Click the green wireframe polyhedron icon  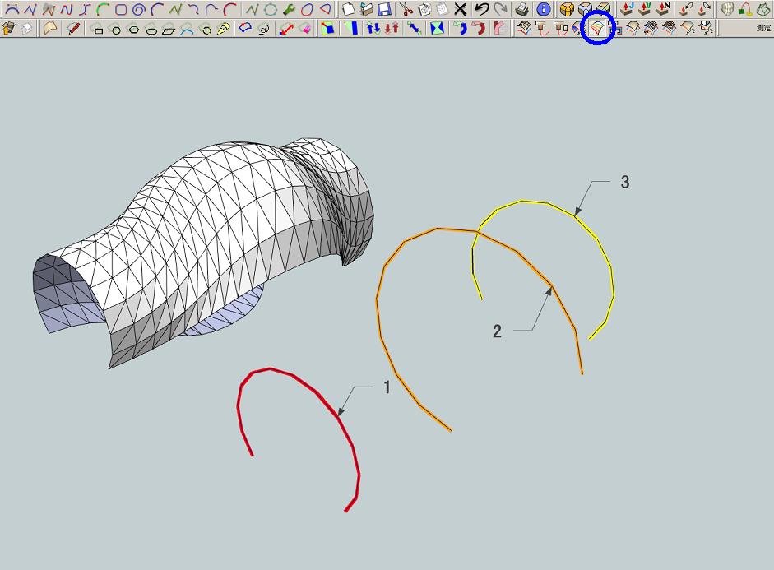[x=763, y=9]
